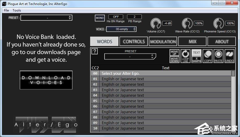This screenshot has width=240, height=137.
Task: Expand the WORDS panel PRESET dropdown
Action: click(130, 56)
